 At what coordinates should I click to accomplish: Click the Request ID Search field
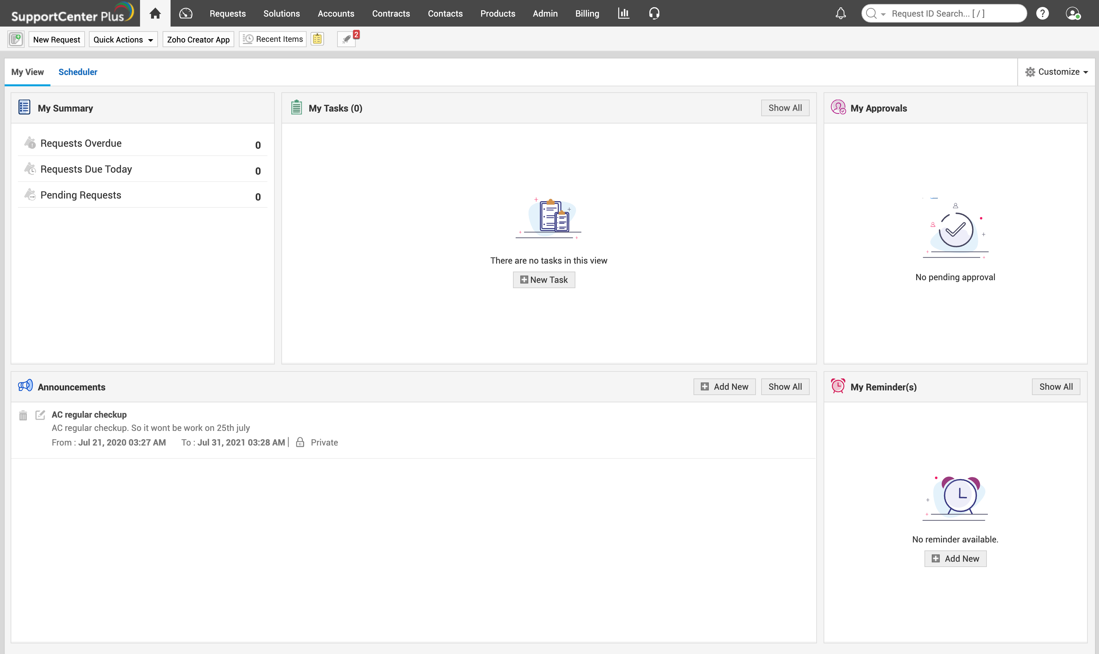click(951, 13)
